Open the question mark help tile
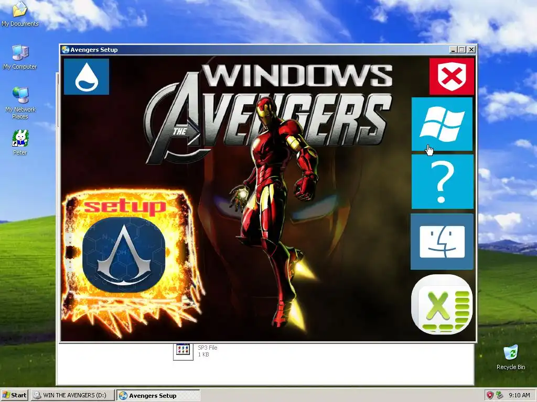Screen dimensions: 537x402 442,182
